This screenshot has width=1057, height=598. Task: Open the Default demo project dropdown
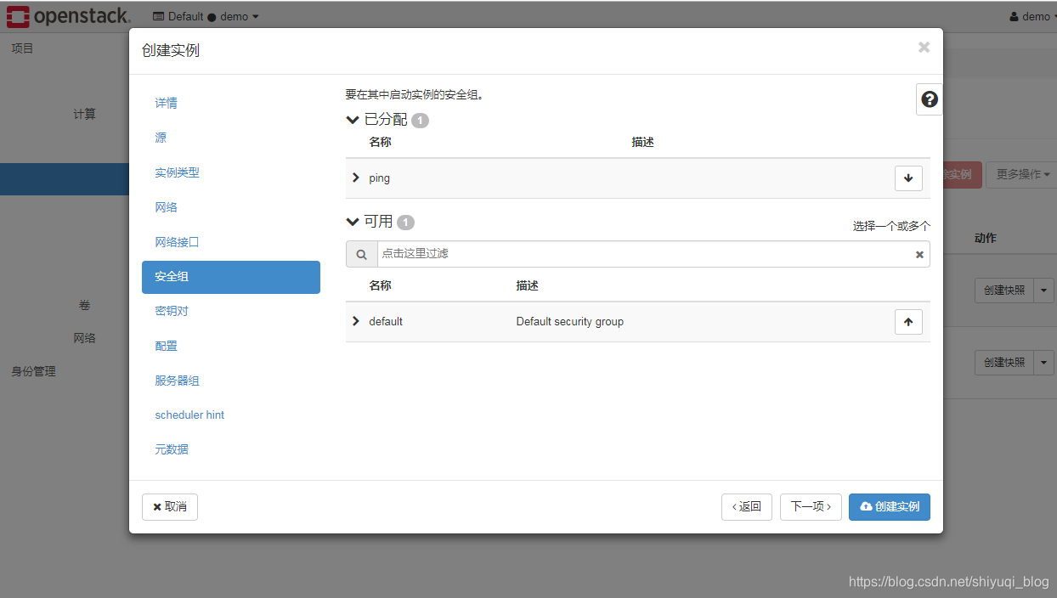(x=206, y=16)
